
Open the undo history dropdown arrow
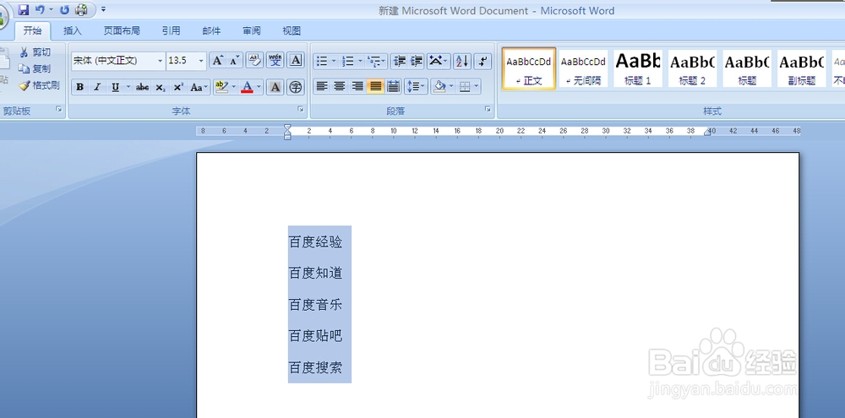click(x=51, y=9)
